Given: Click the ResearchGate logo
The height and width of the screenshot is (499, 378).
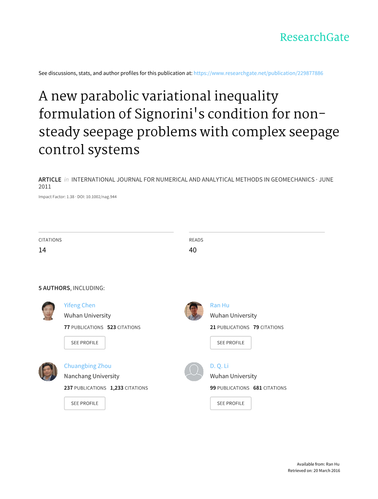Looking at the screenshot, I should (x=314, y=37).
